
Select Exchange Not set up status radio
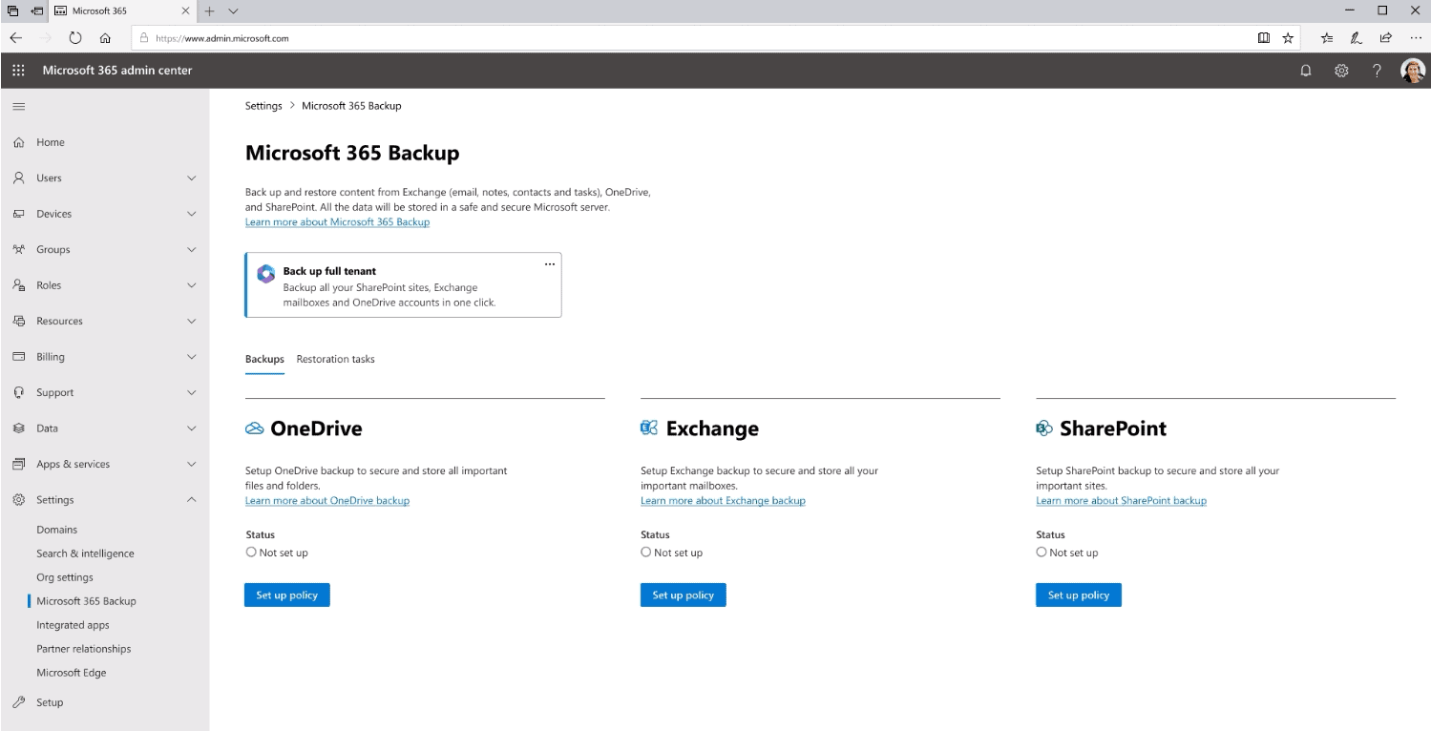(646, 552)
